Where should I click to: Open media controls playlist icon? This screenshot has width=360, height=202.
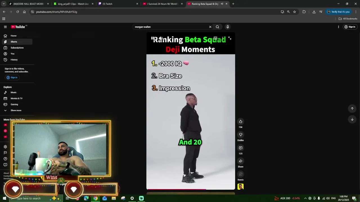[321, 12]
